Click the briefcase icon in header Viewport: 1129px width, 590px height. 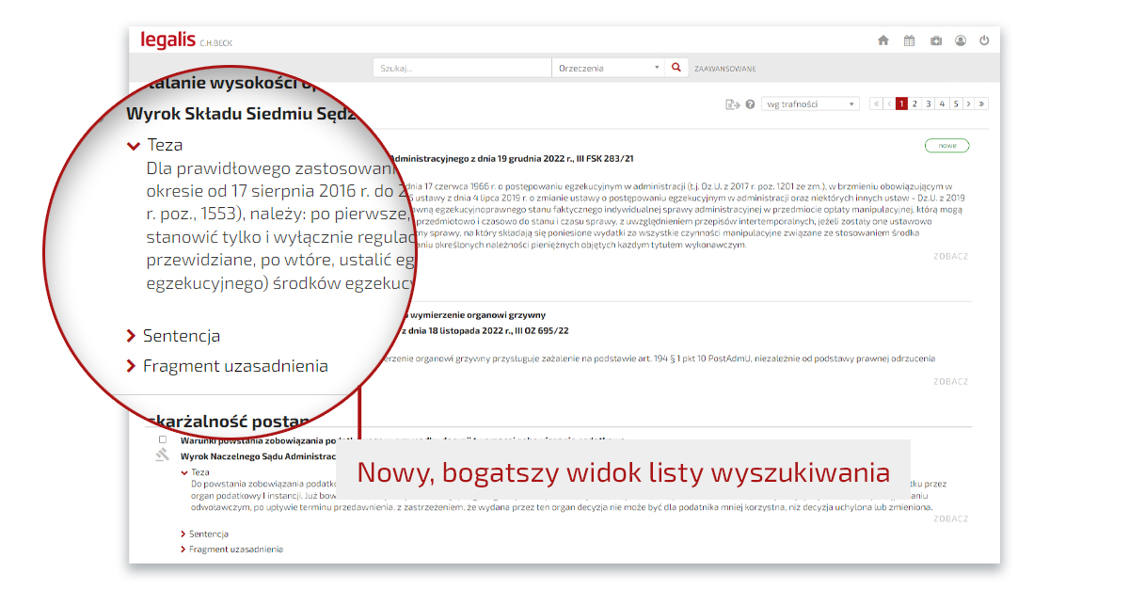pos(935,40)
